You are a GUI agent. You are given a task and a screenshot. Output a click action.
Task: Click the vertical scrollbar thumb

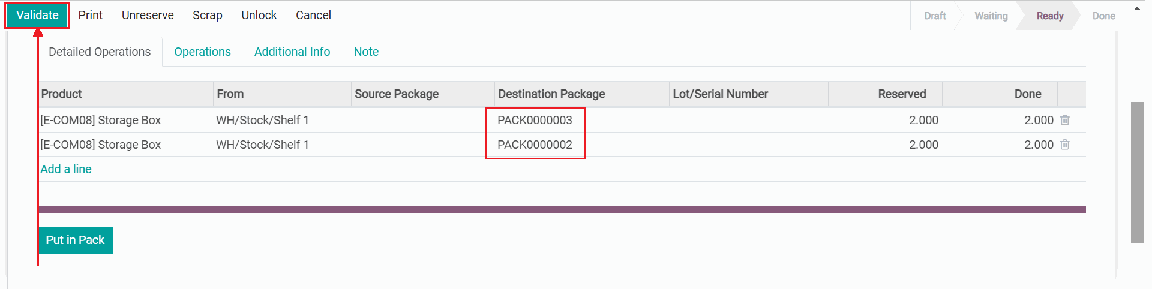point(1137,173)
